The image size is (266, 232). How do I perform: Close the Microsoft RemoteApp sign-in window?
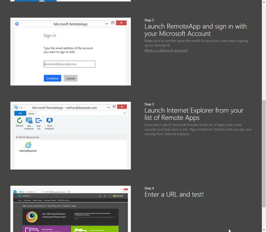tap(121, 23)
